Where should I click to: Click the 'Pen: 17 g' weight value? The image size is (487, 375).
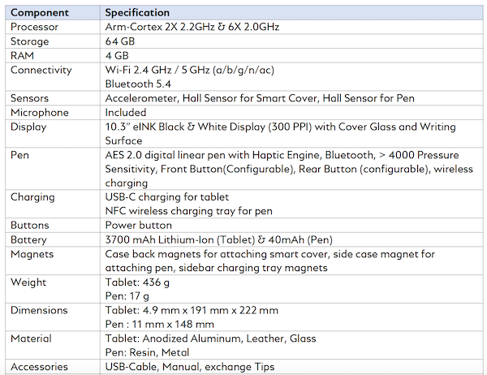[x=127, y=296]
